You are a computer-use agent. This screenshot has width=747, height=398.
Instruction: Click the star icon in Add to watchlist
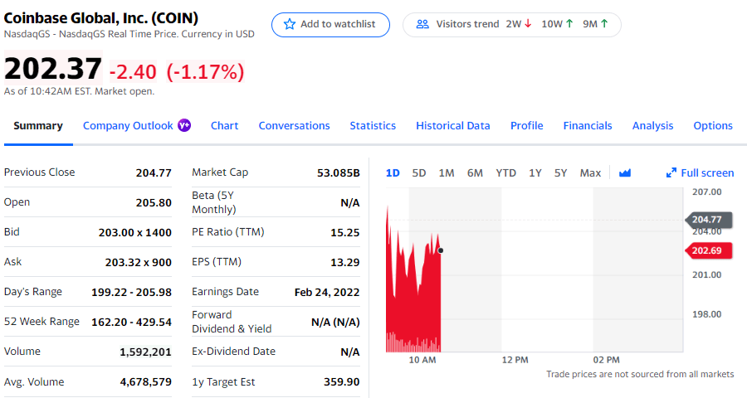[x=289, y=24]
